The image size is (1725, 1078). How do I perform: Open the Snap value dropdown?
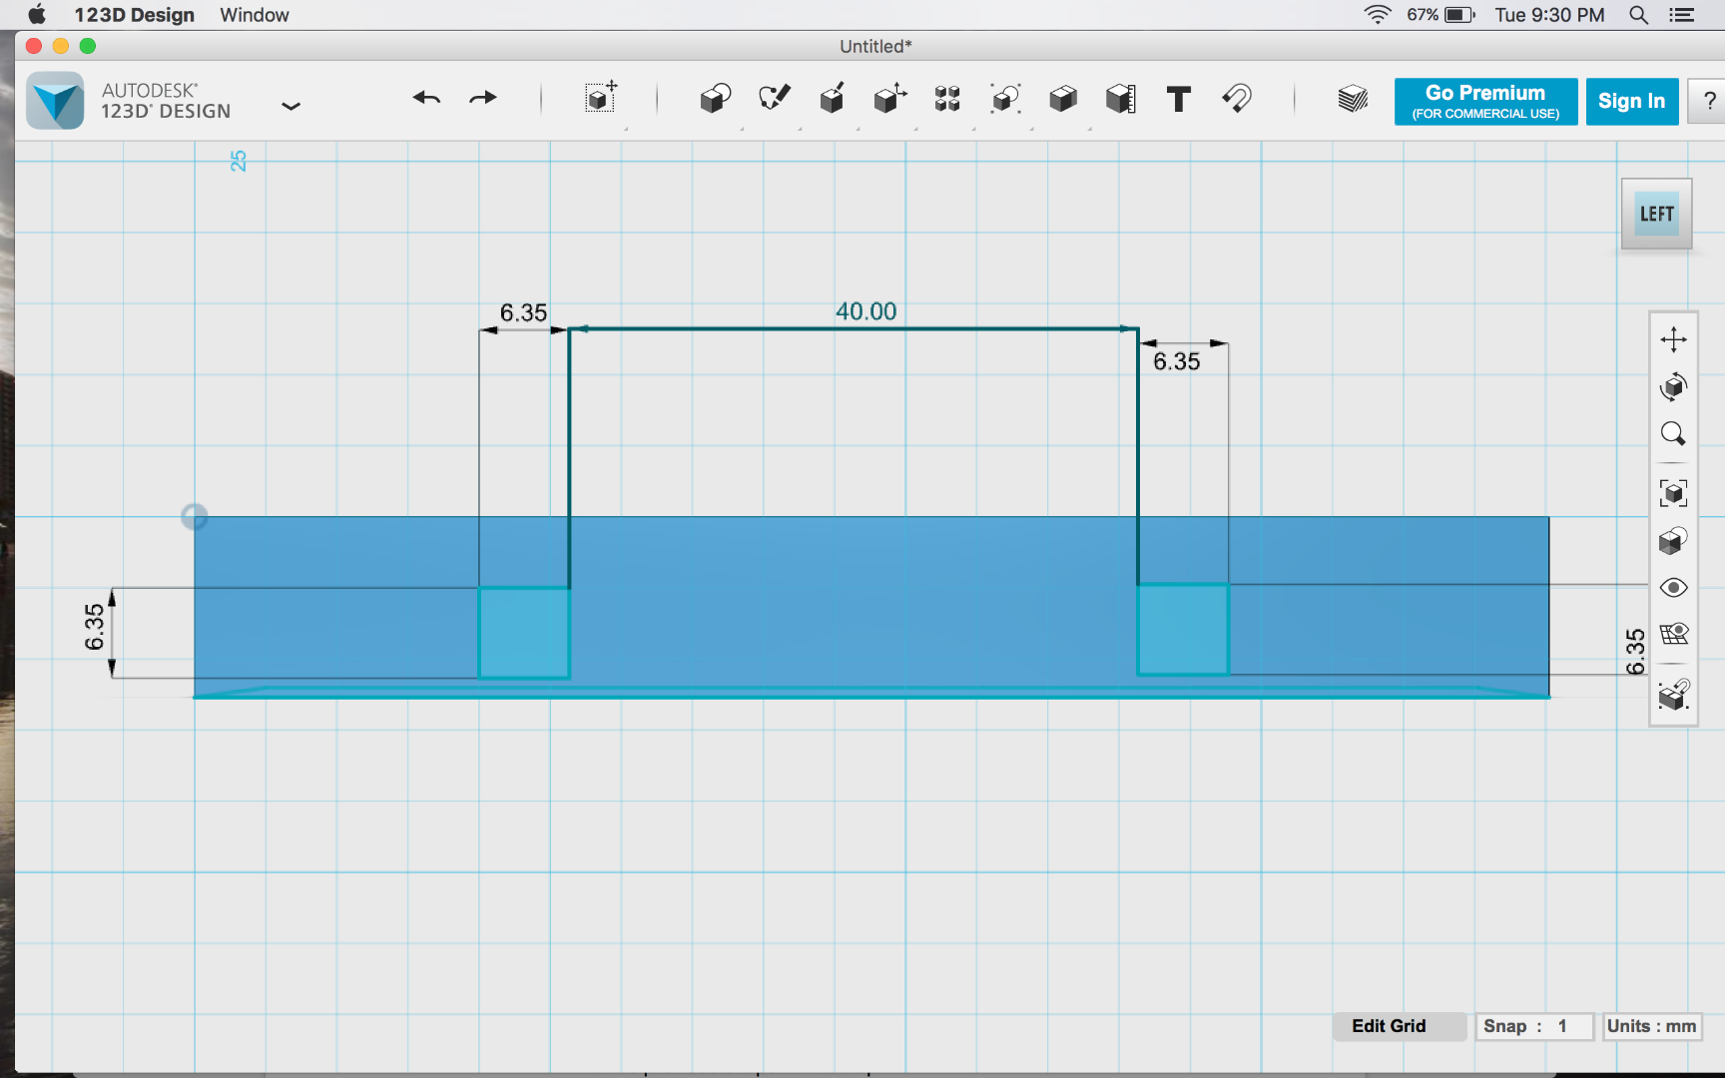click(x=1533, y=1026)
